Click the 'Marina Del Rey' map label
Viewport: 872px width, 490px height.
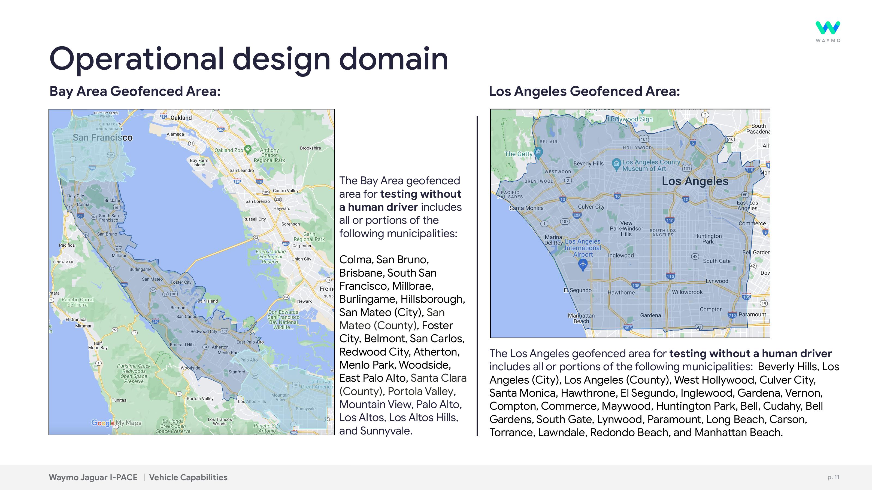(553, 240)
